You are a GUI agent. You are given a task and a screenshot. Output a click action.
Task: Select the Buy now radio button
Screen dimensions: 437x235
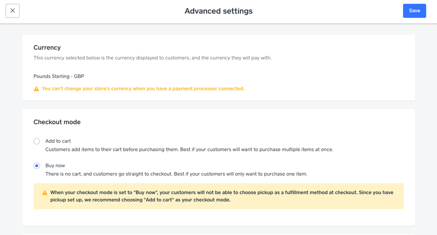tap(37, 166)
